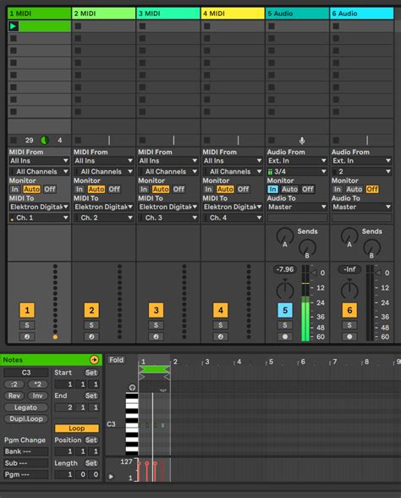Screen dimensions: 401x498
Task: Stop clips in the 2 MIDI track
Action: [78, 140]
